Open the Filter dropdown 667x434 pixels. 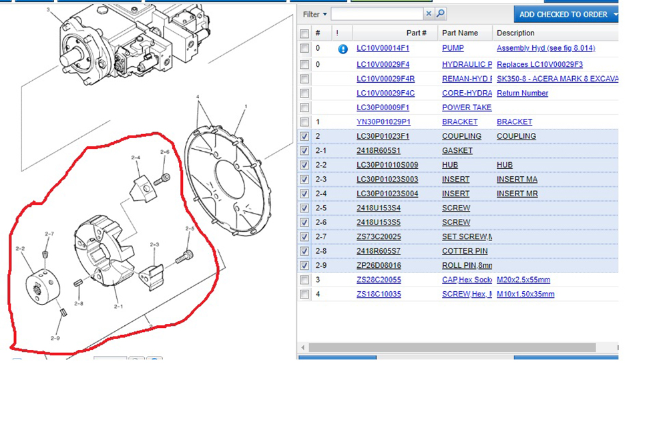[315, 14]
